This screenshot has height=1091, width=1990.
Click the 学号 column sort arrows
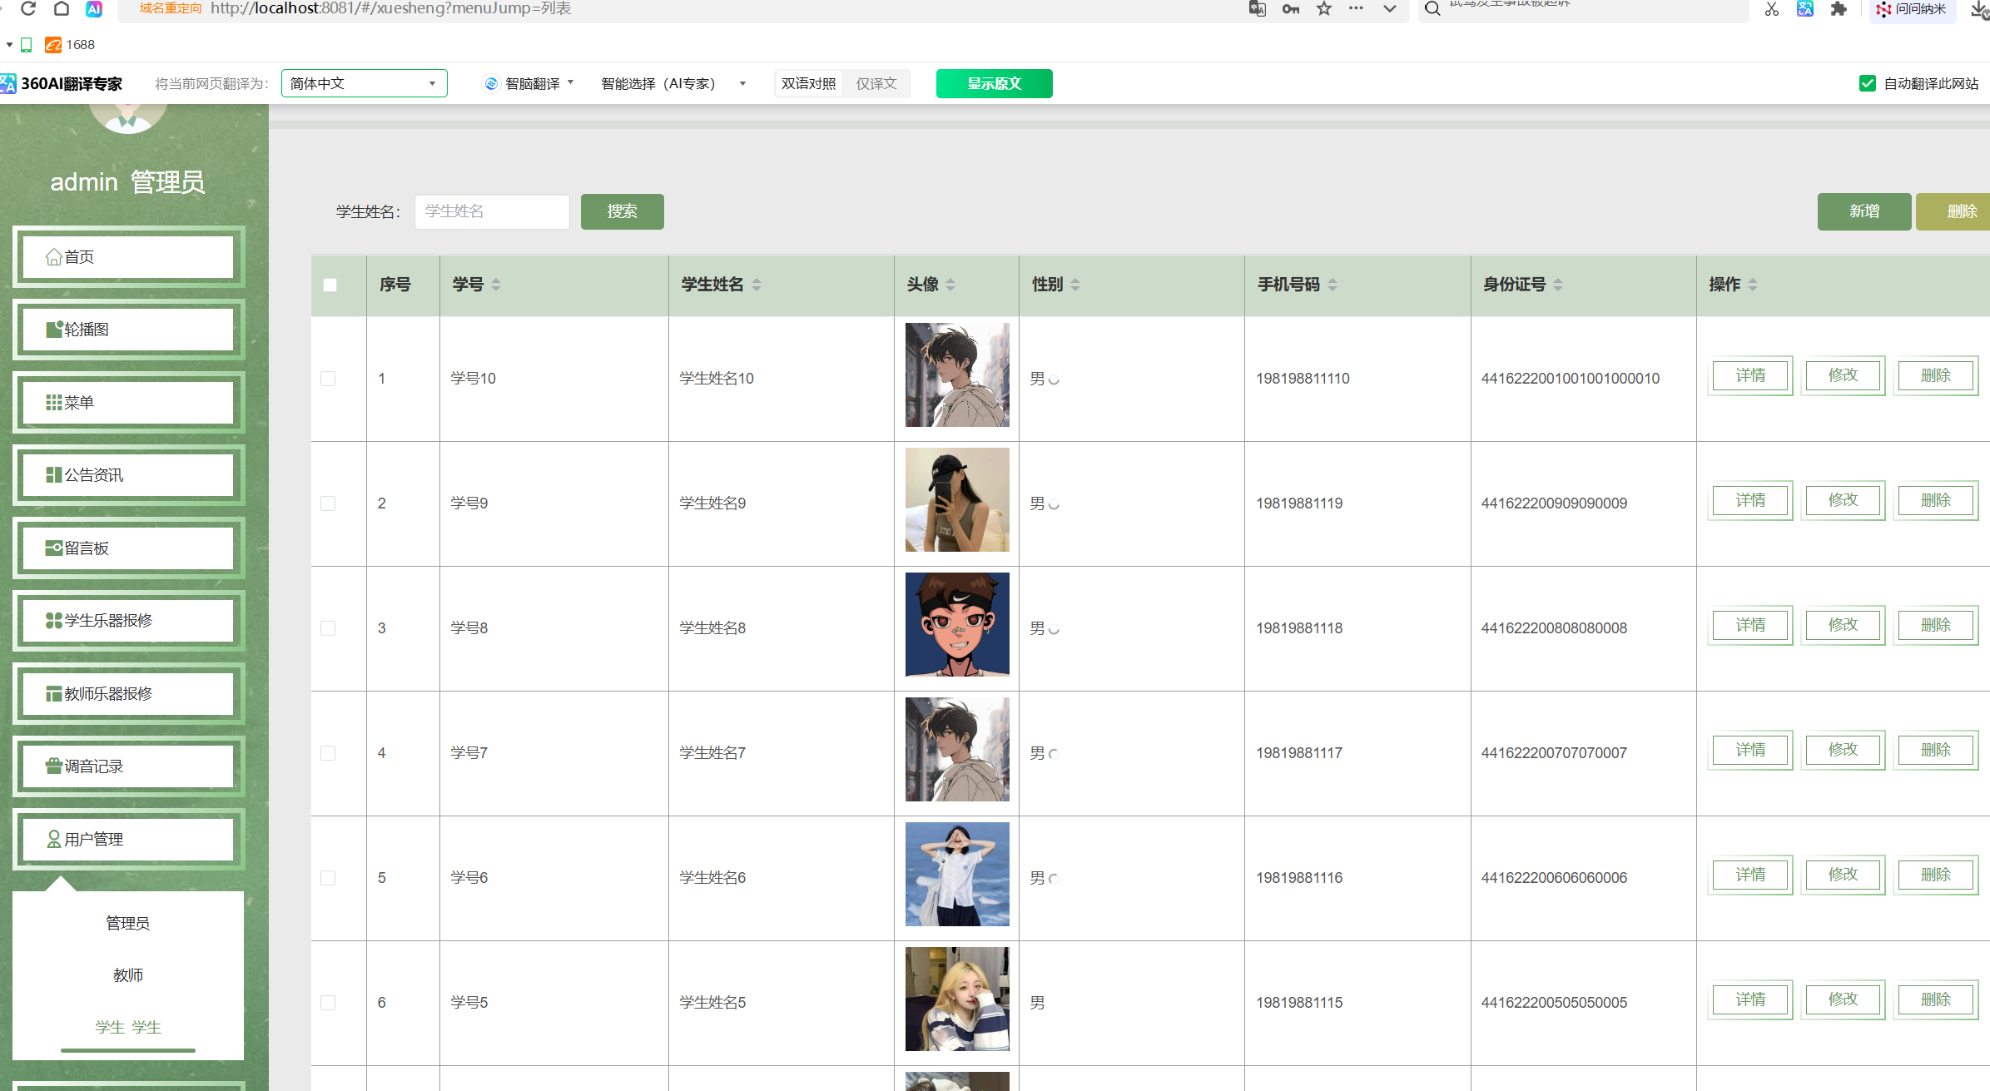coord(496,285)
